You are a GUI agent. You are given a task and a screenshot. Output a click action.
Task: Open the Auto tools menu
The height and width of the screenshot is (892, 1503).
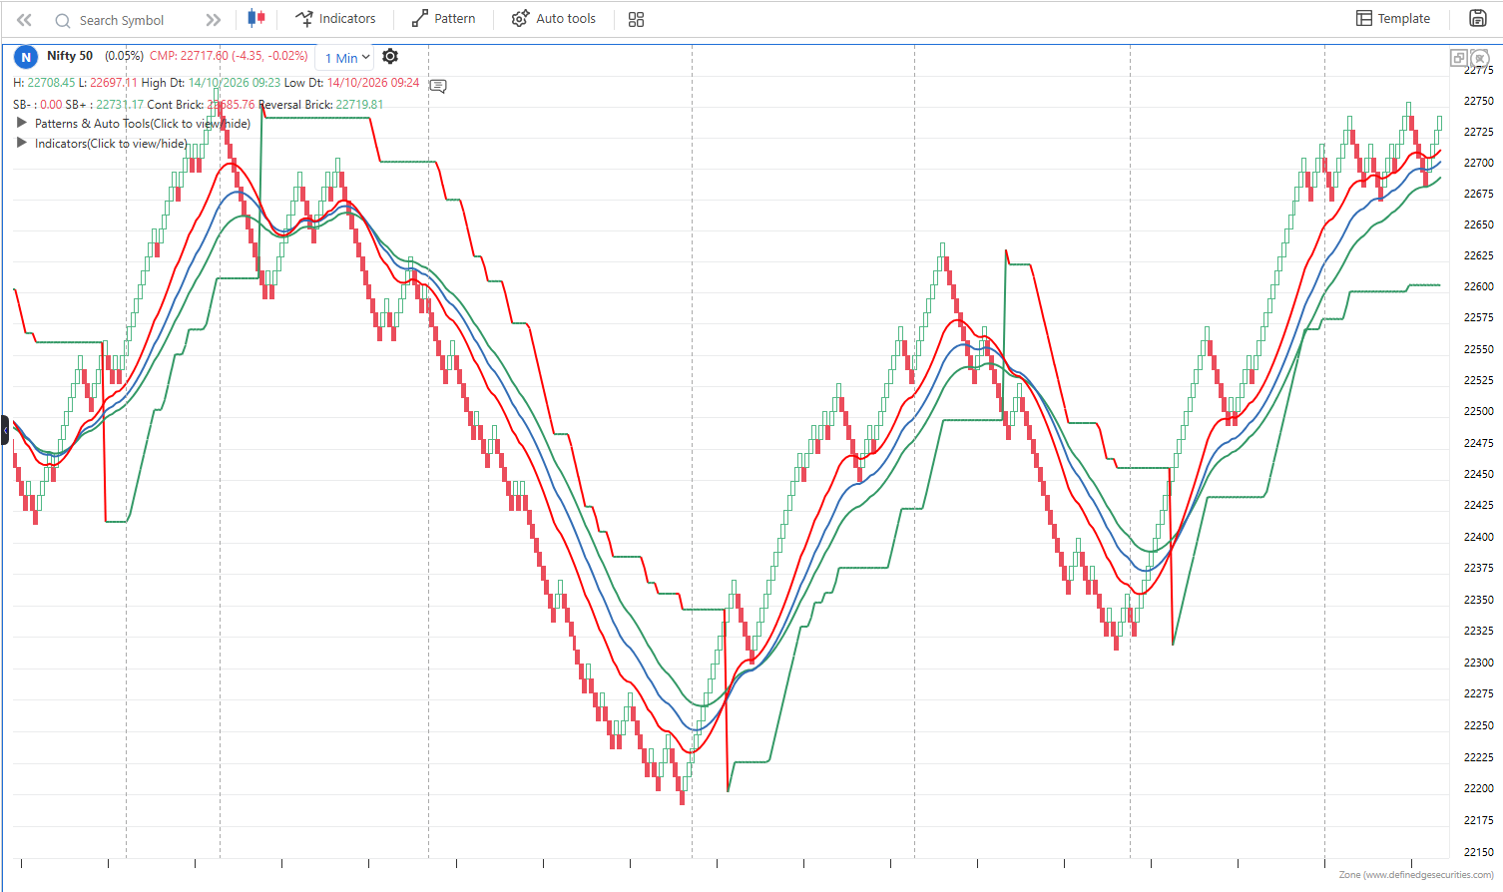tap(554, 19)
